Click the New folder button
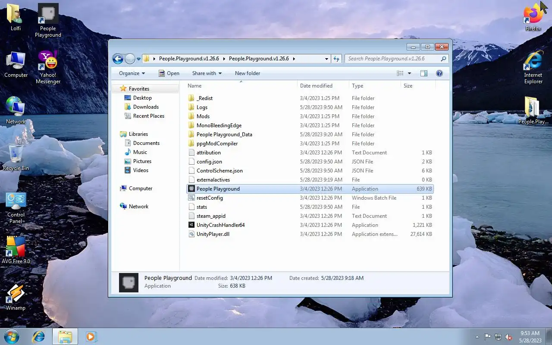The height and width of the screenshot is (345, 552). tap(248, 73)
